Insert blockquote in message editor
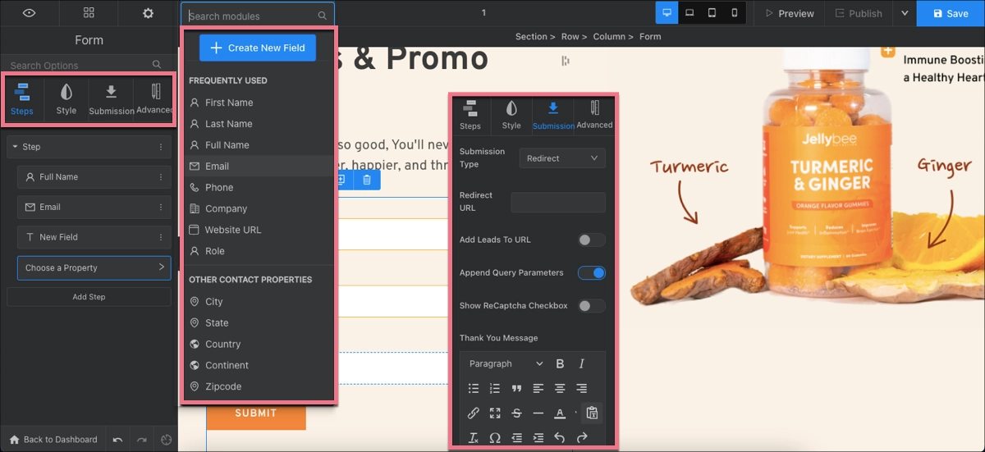Screen dimensions: 985x452 coord(516,388)
